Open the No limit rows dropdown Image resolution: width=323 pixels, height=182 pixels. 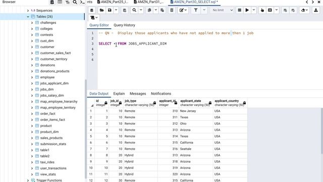[222, 10]
